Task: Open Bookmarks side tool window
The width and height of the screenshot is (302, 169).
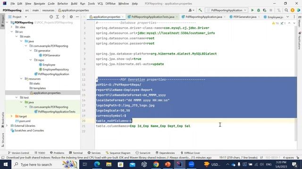Action: 3,120
